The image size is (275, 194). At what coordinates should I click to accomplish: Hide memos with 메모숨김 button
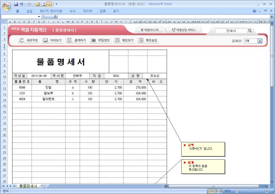[148, 40]
